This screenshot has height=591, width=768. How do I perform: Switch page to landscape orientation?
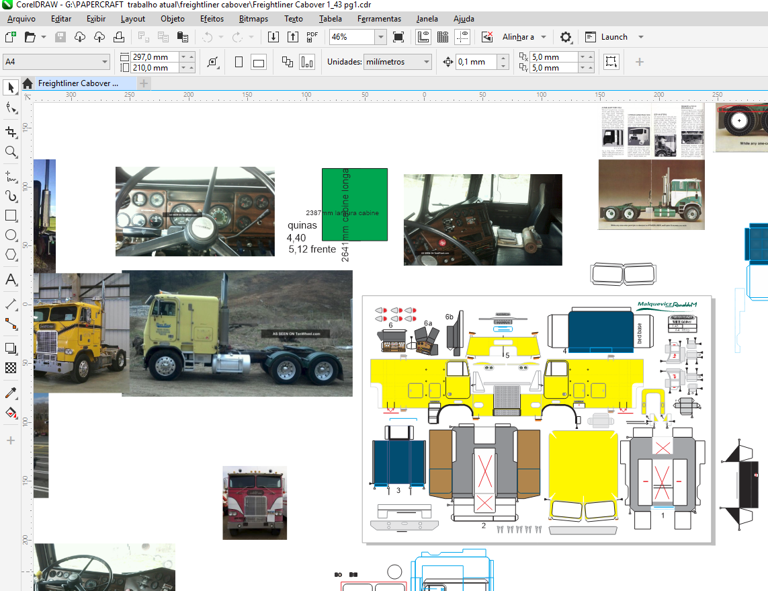[x=259, y=63]
